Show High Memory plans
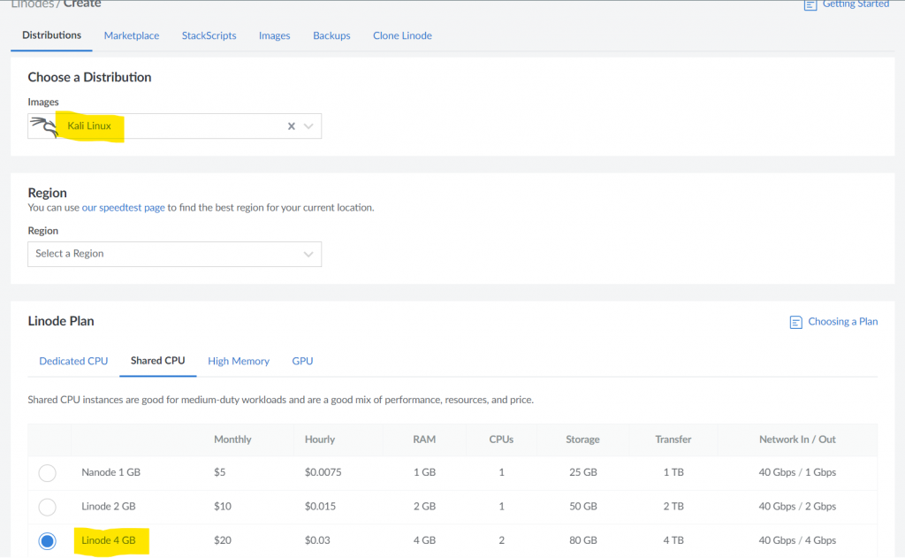The height and width of the screenshot is (558, 905). (238, 361)
